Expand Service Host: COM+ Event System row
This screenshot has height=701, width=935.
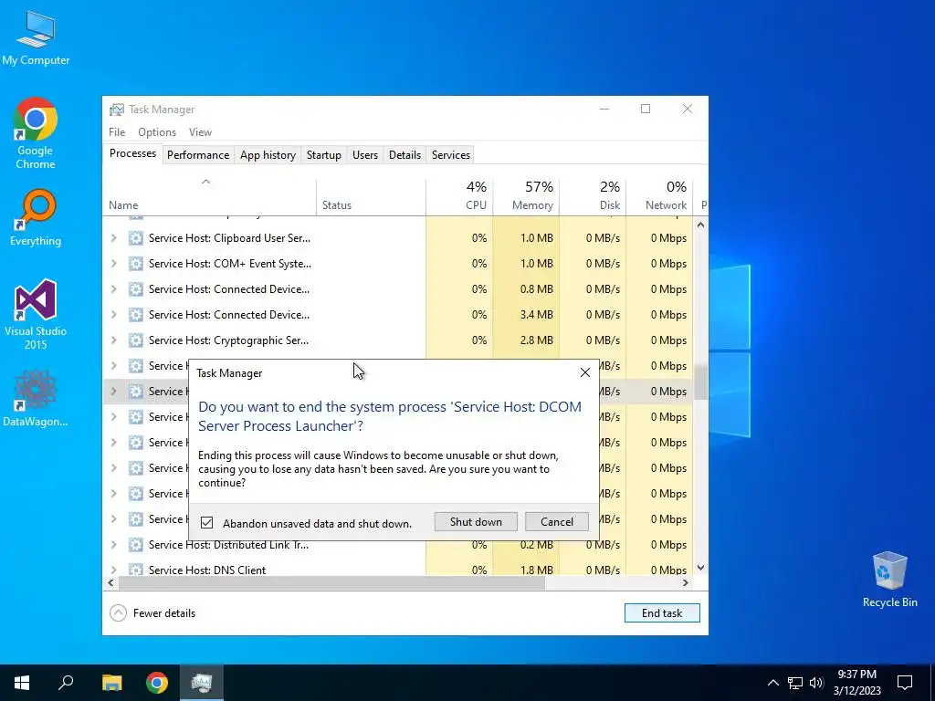click(x=113, y=264)
